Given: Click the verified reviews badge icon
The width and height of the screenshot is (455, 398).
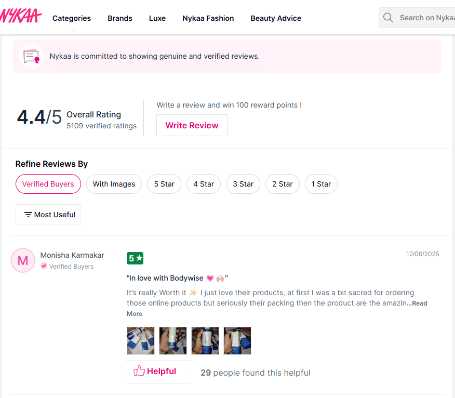Looking at the screenshot, I should 31,56.
